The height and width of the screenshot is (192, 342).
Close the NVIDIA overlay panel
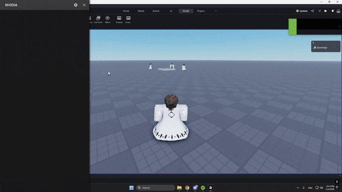coord(84,5)
